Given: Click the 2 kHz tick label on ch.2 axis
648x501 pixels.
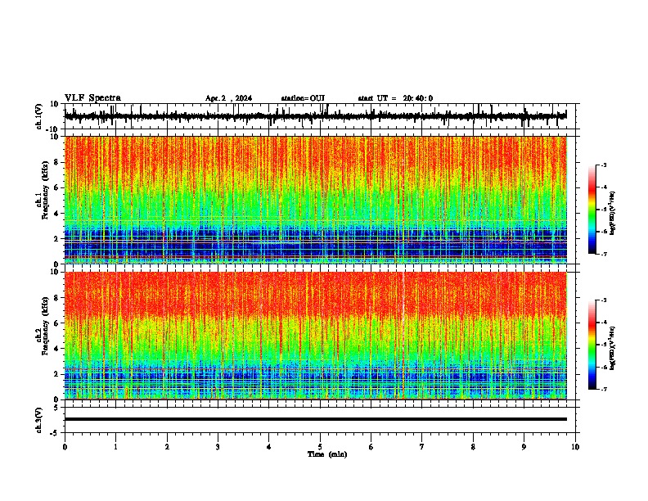Looking at the screenshot, I should click(x=56, y=374).
